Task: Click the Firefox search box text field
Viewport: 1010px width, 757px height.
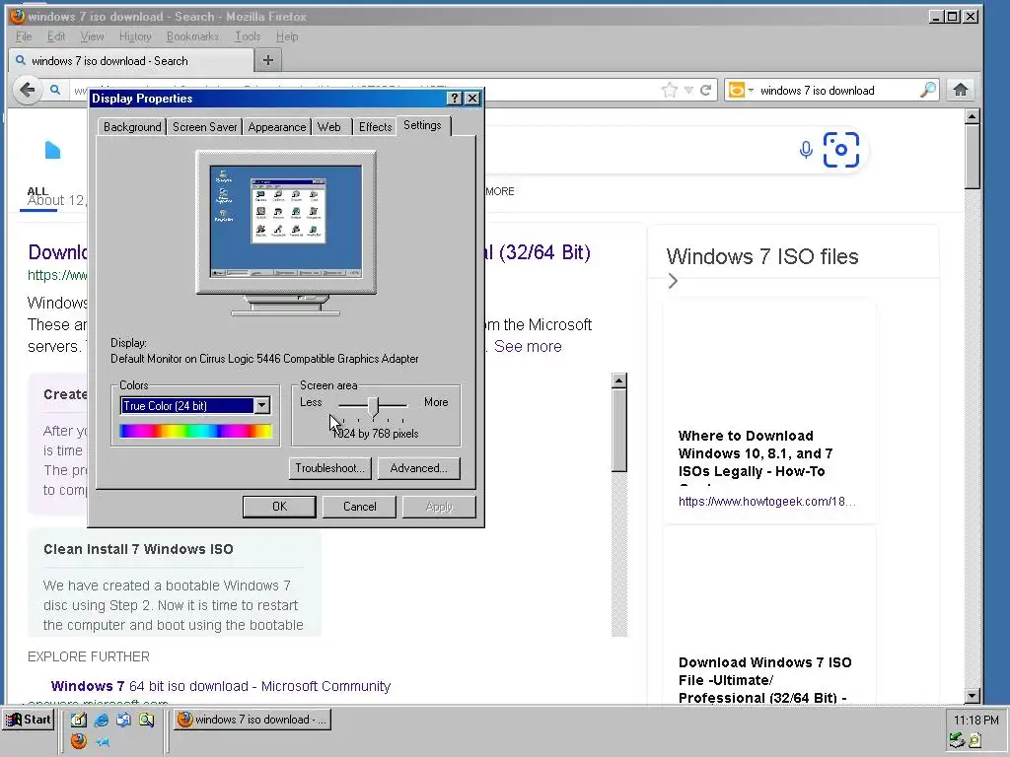Action: click(x=837, y=90)
